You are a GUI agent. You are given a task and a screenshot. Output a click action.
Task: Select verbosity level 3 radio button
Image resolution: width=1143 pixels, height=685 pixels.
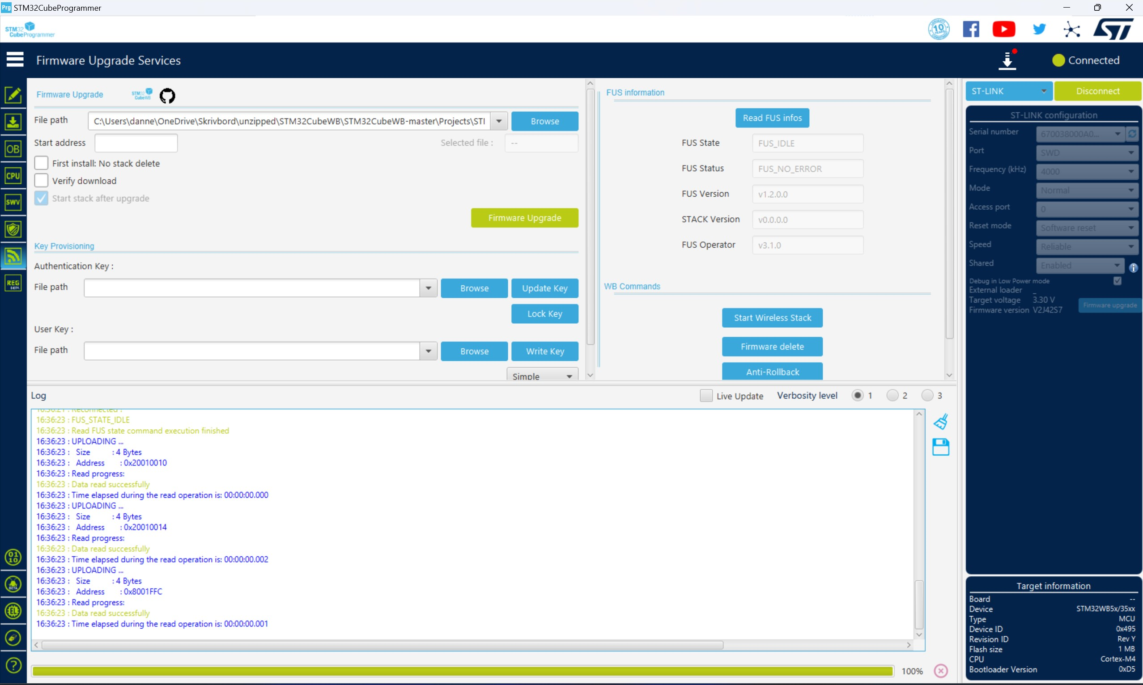[927, 395]
